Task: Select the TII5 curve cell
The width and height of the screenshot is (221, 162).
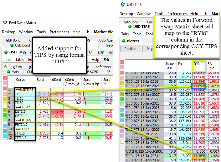Action: [25, 94]
